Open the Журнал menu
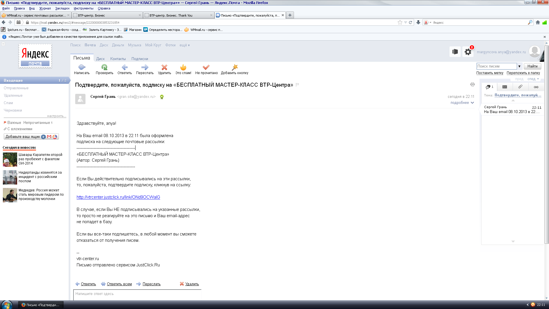Viewport: 549px width, 309px height. 45,8
